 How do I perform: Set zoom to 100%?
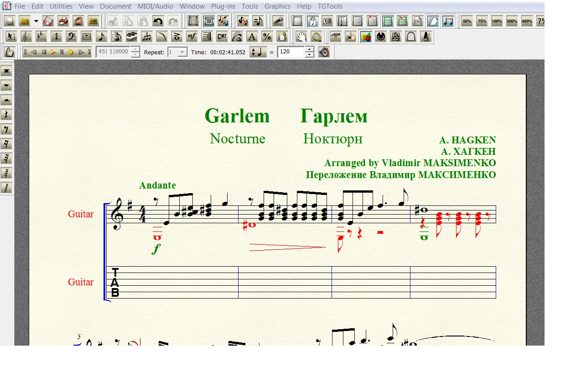click(497, 21)
